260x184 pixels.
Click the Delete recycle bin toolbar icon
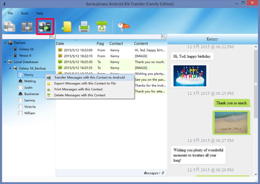pyautogui.click(x=102, y=26)
